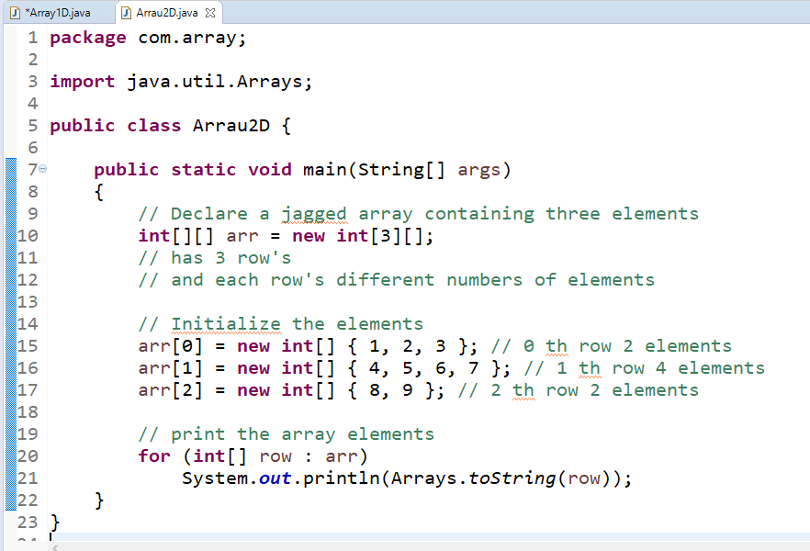Click the 'import' keyword on line 3

coord(82,82)
